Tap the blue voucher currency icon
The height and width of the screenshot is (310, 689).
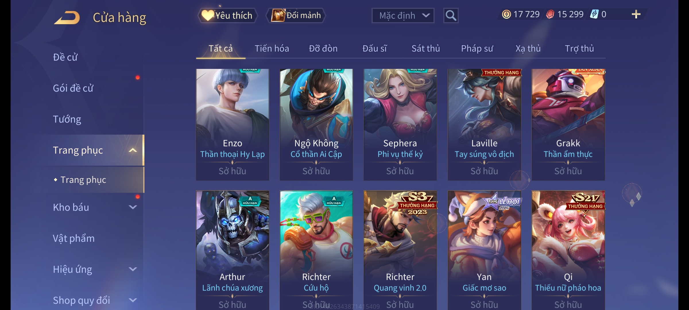click(x=594, y=14)
